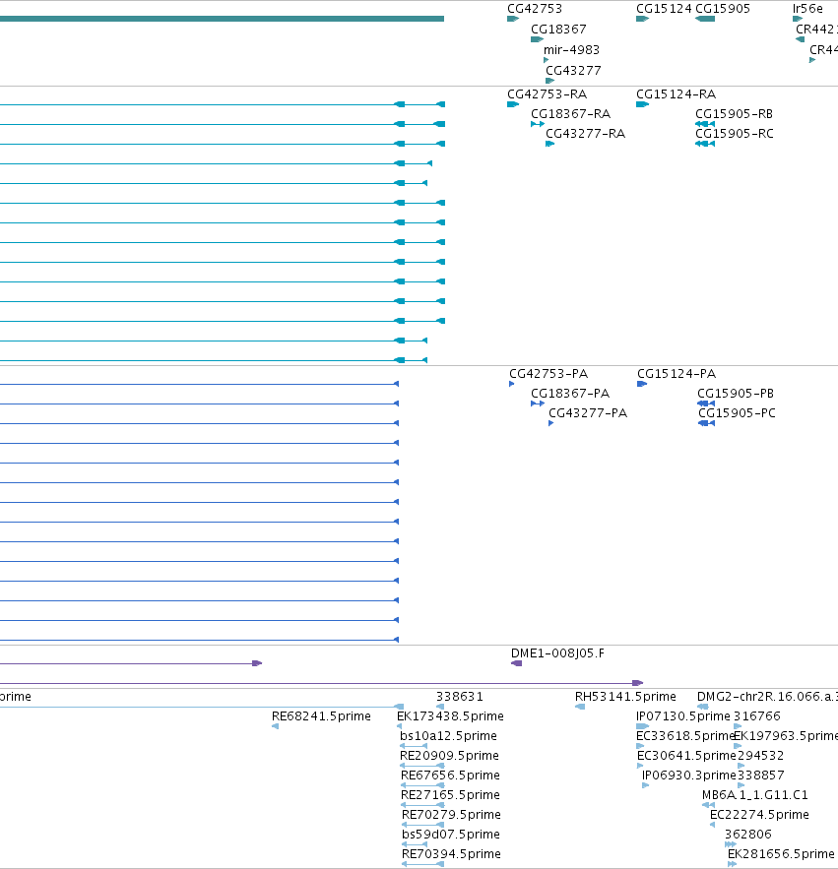The image size is (838, 869).
Task: Select the Ir56e gene label
Action: coord(807,9)
